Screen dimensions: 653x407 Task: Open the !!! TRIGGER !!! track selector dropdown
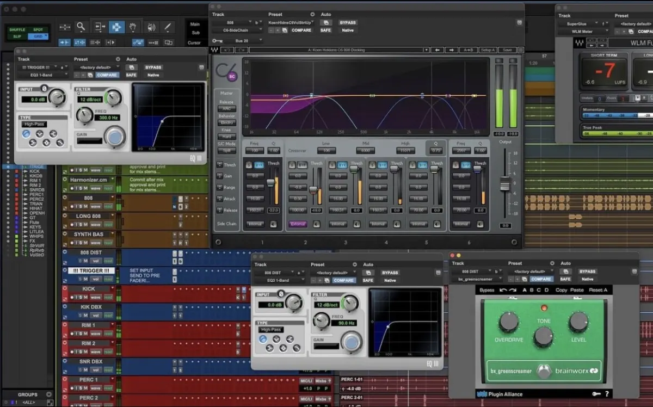click(x=39, y=67)
